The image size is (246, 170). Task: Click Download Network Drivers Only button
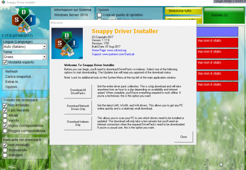click(x=78, y=107)
